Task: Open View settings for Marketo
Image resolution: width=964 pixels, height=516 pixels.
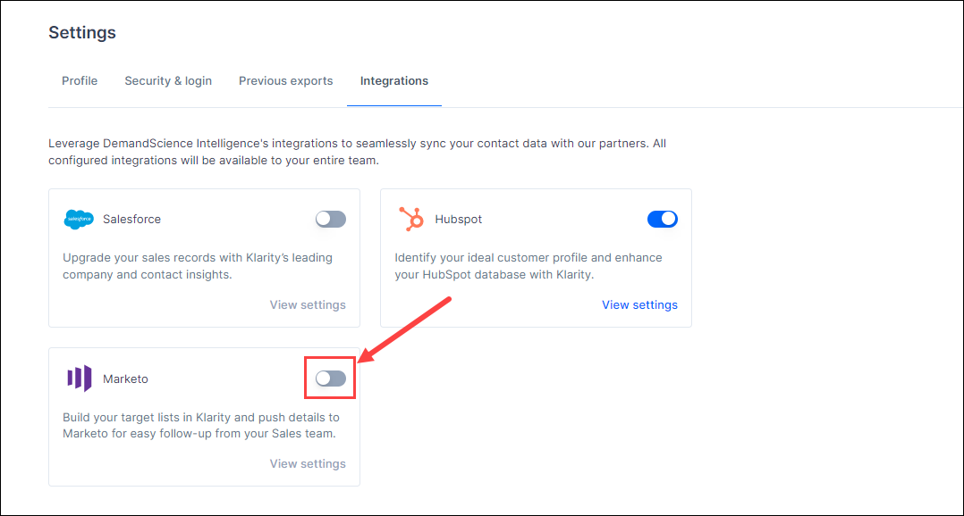Action: pos(308,464)
